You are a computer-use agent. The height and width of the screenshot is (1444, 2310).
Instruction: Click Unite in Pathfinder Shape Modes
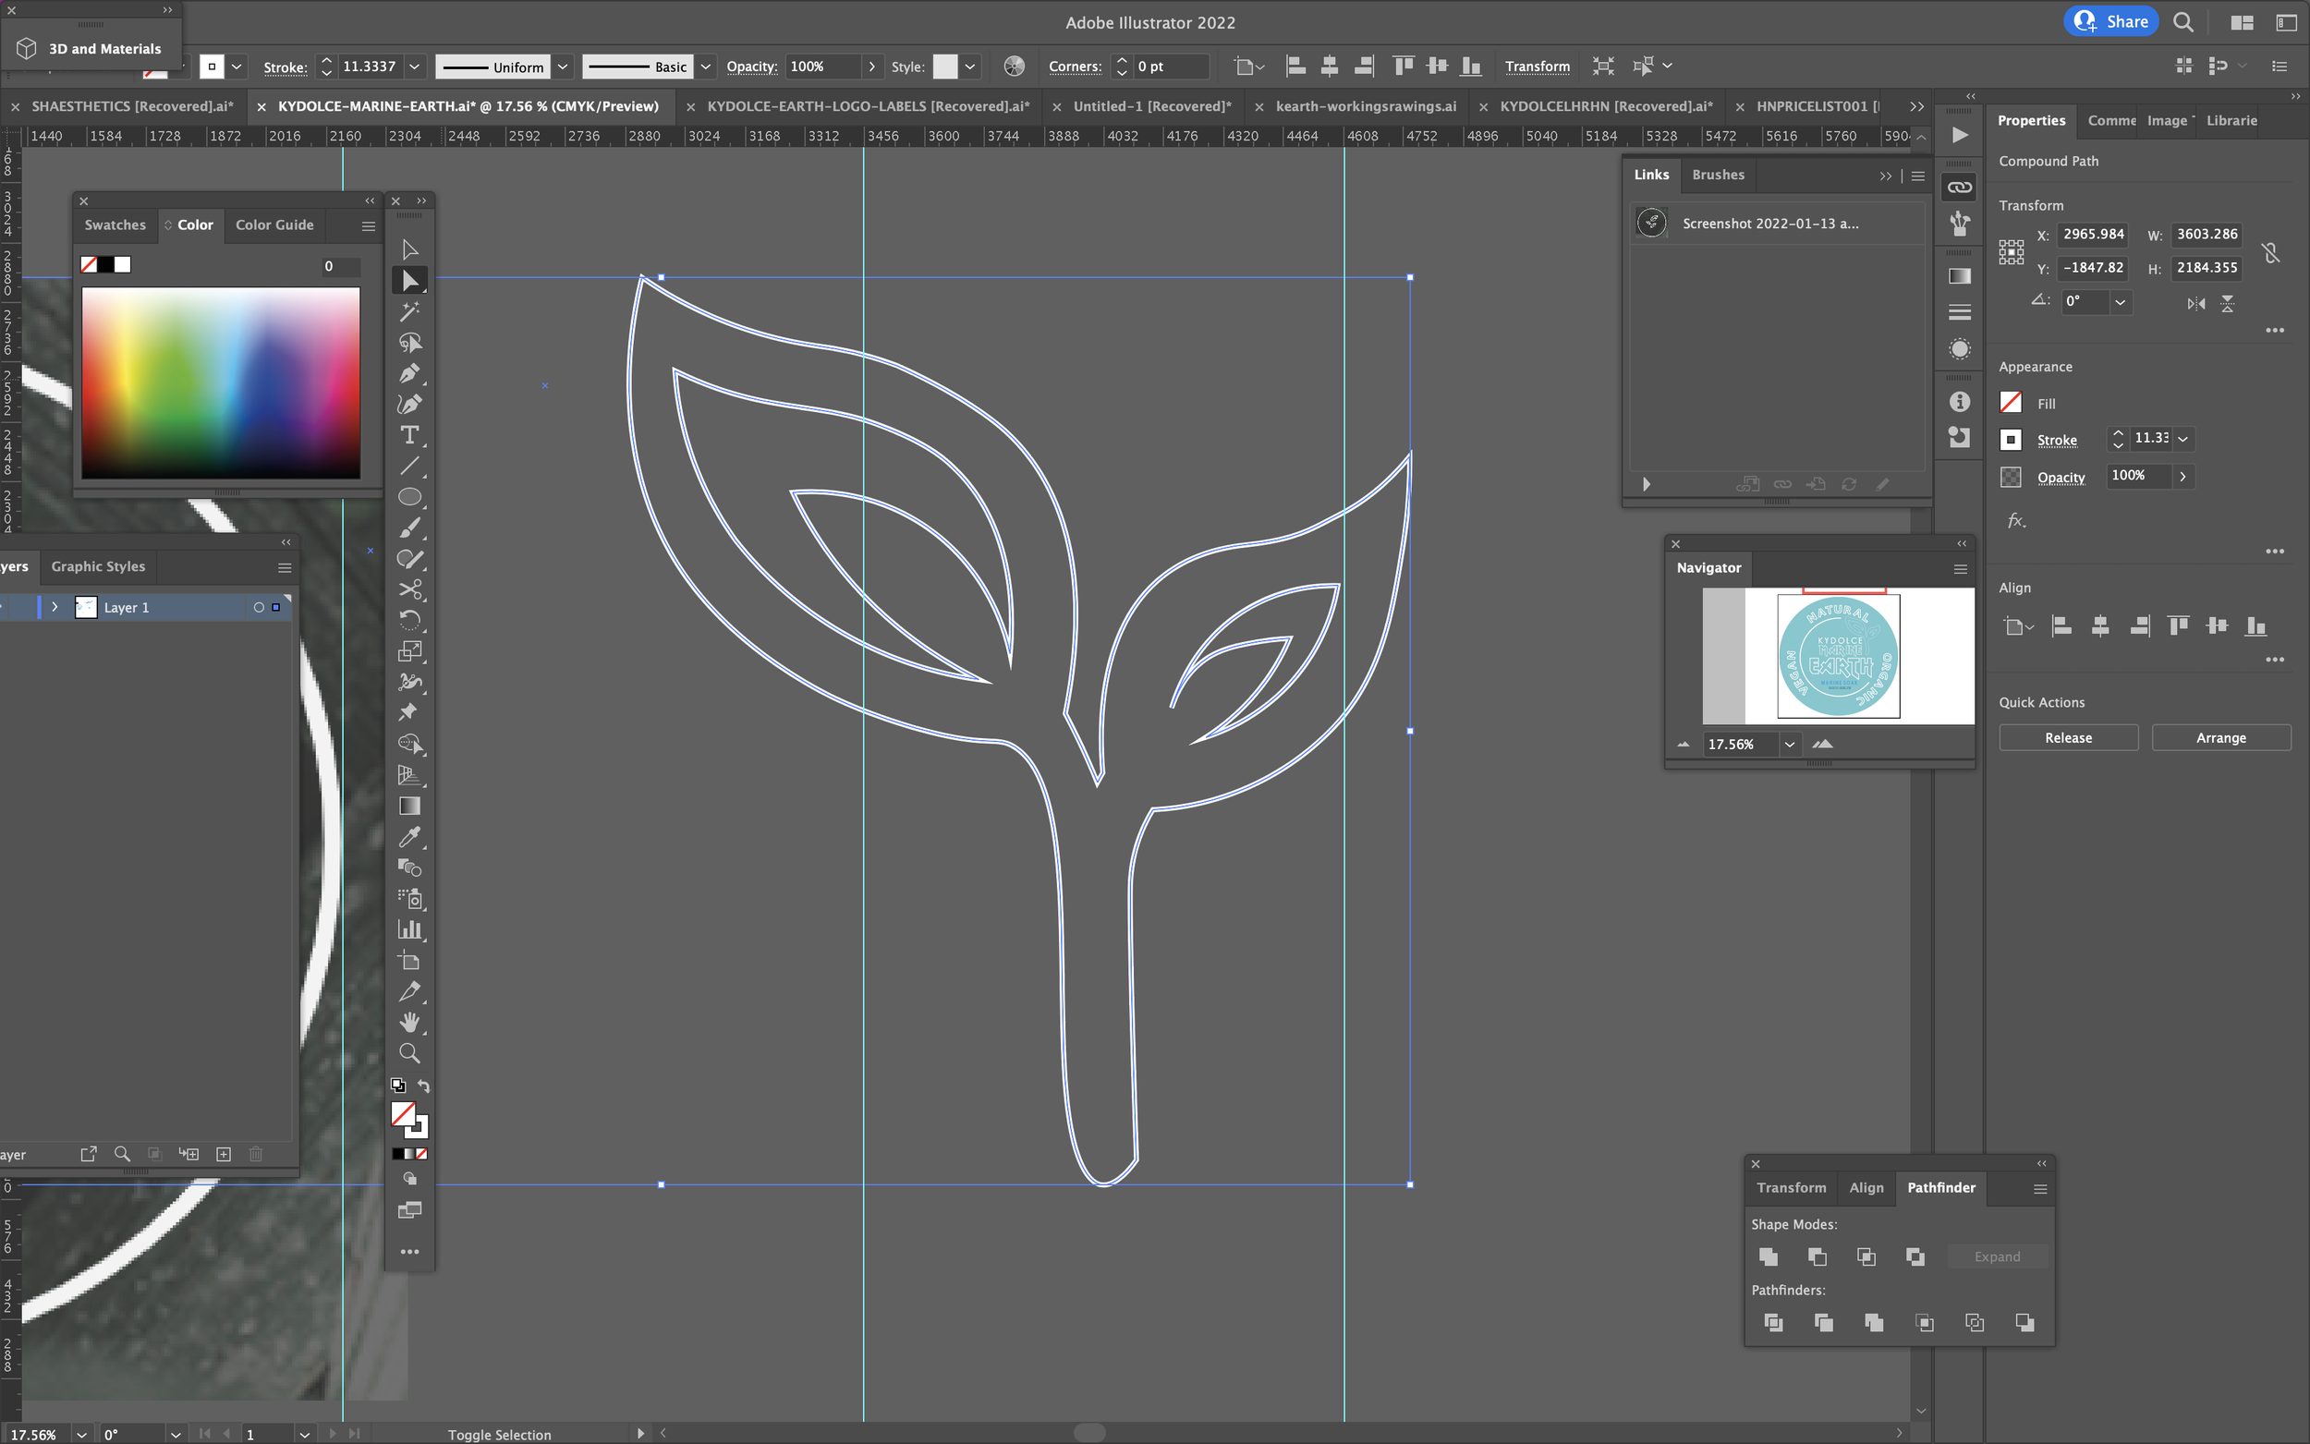[1769, 1256]
